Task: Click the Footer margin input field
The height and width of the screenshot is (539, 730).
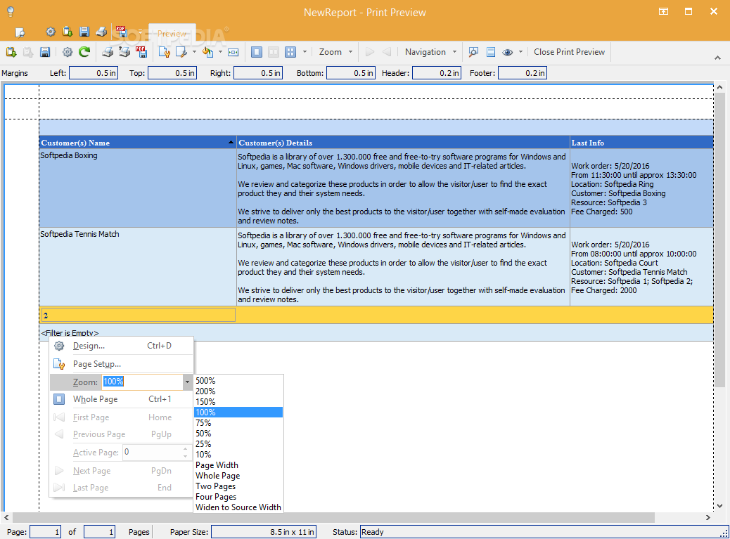Action: click(x=523, y=73)
